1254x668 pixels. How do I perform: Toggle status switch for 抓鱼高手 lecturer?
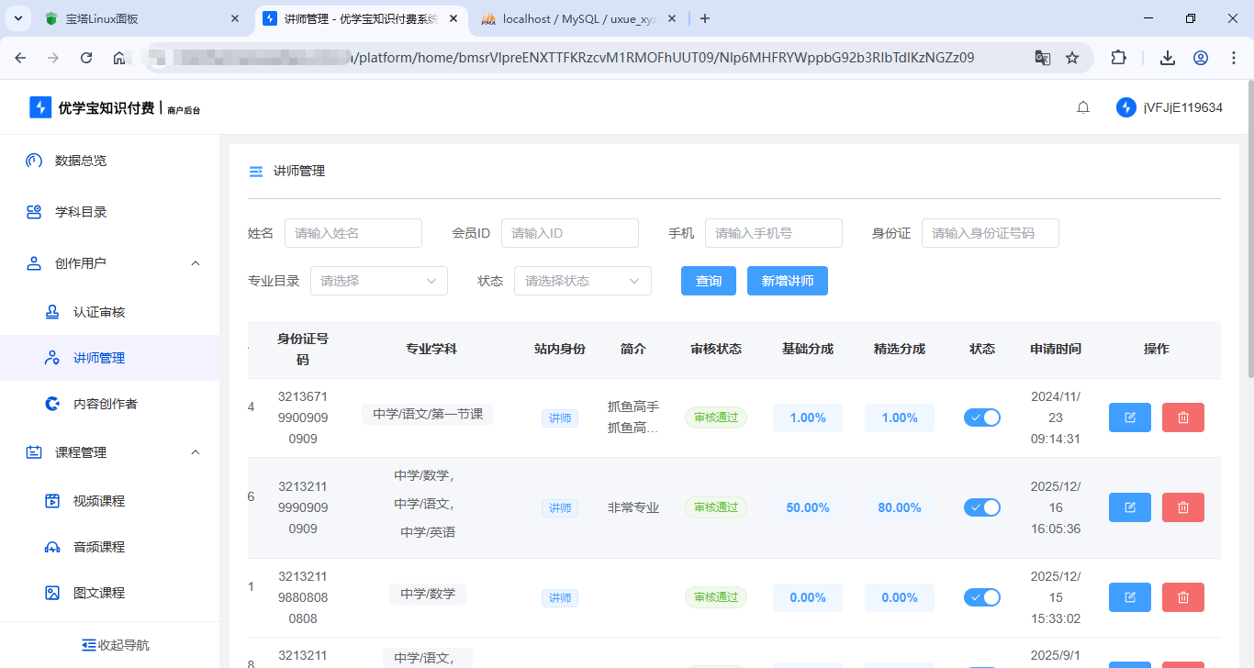(x=981, y=417)
